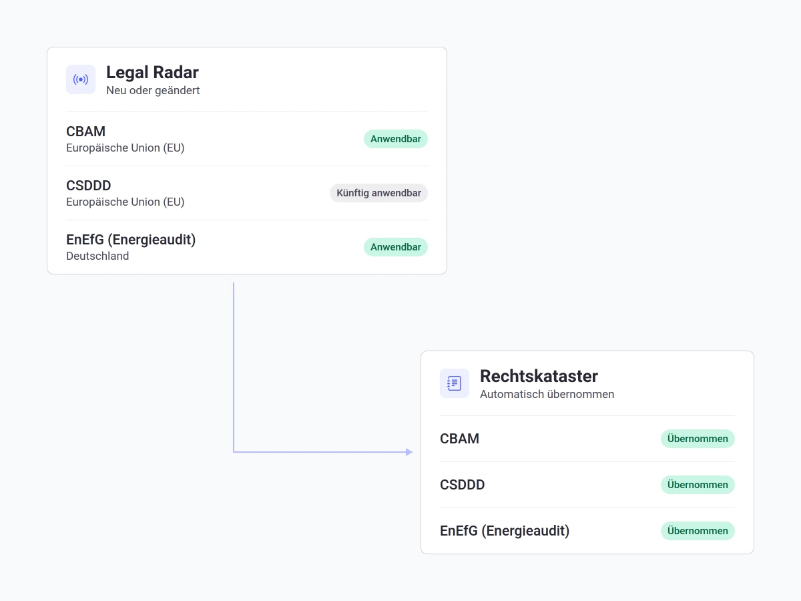The height and width of the screenshot is (601, 801).
Task: Open the CBAM entry in Legal Radar
Action: (x=247, y=139)
